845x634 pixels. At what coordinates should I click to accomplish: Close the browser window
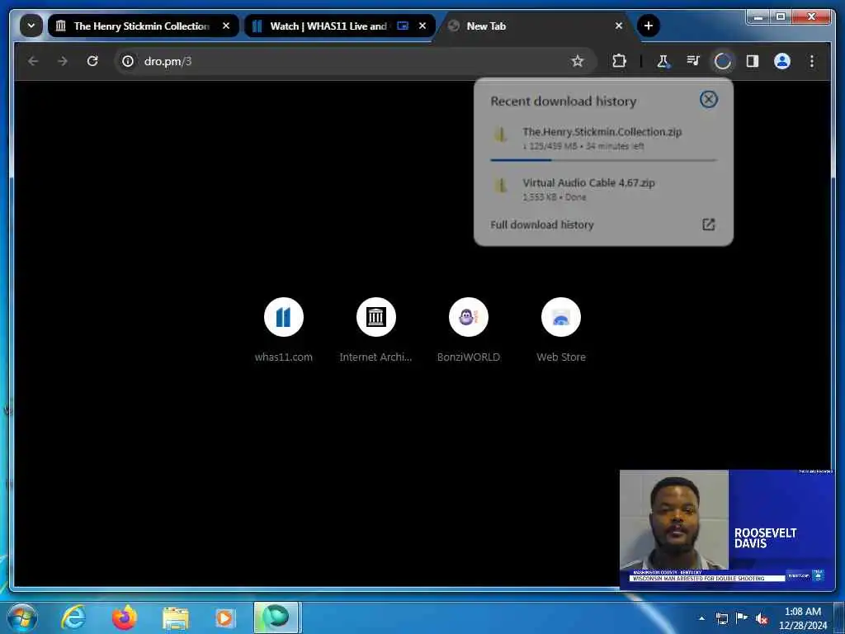[x=812, y=17]
